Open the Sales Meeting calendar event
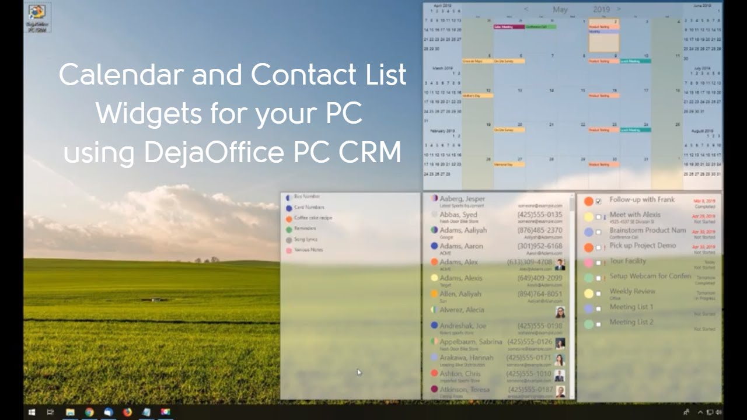This screenshot has width=747, height=420. click(x=509, y=27)
